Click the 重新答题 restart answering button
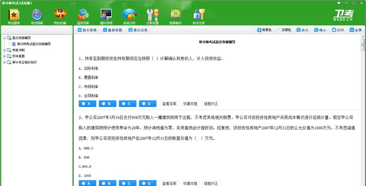Screen dimensions: 366x186 pos(113,30)
